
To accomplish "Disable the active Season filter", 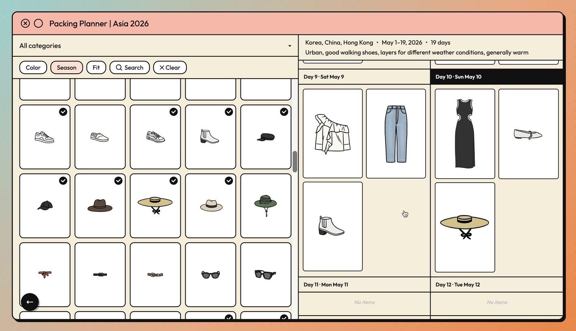I will click(67, 67).
